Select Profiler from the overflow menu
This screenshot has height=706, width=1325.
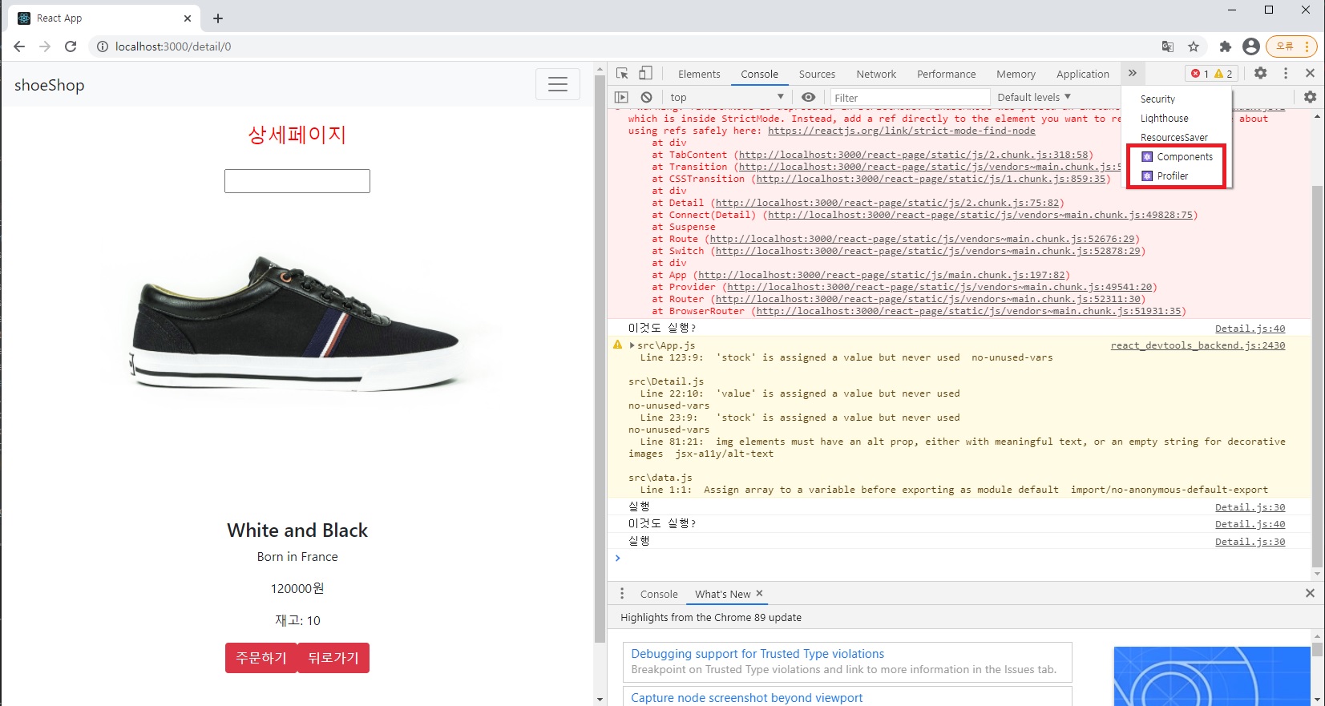point(1178,176)
